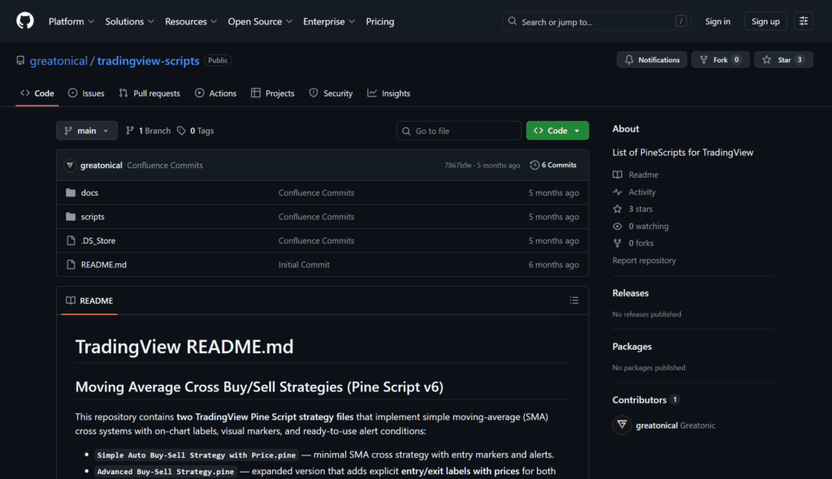This screenshot has width=832, height=479.
Task: Click the commit history clock icon
Action: click(x=535, y=165)
